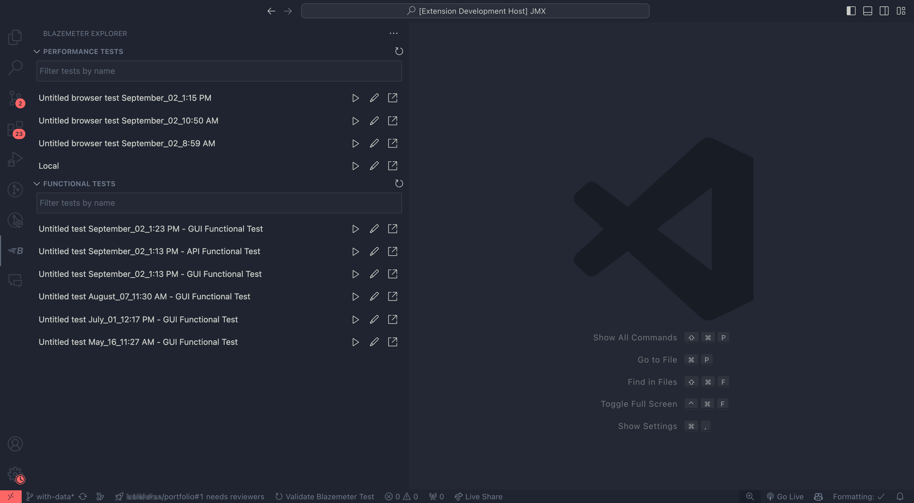Edit the test named Local
The width and height of the screenshot is (914, 503).
click(374, 166)
